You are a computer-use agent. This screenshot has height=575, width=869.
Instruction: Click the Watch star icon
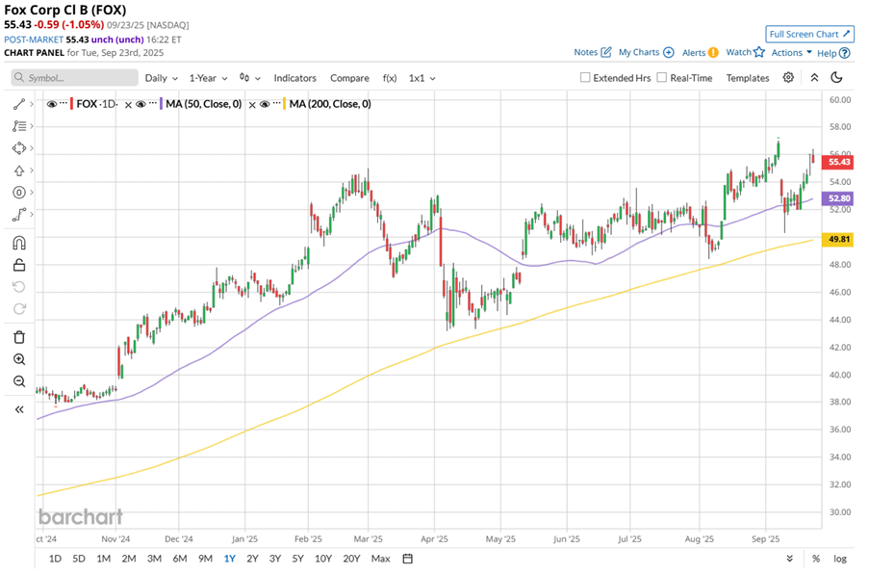(759, 52)
